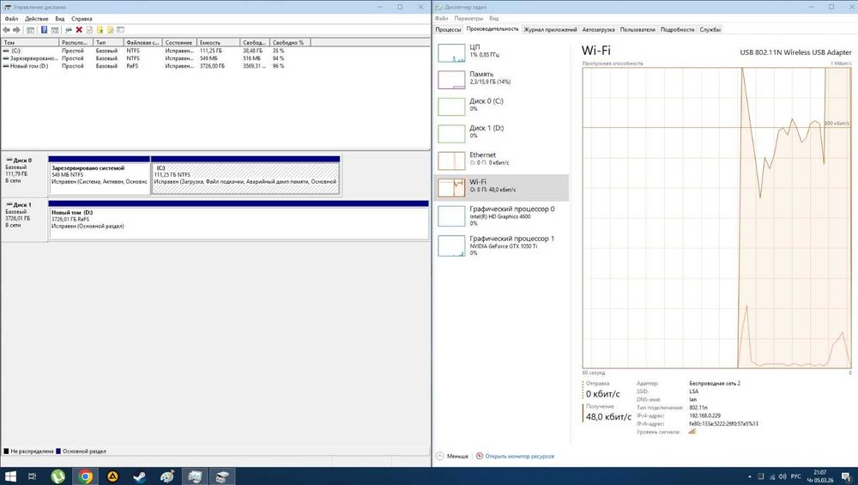The image size is (858, 485).
Task: Sort by the Емкость column header
Action: click(218, 42)
